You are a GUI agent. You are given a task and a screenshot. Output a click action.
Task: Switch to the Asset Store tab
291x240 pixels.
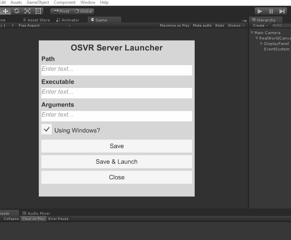coord(36,20)
